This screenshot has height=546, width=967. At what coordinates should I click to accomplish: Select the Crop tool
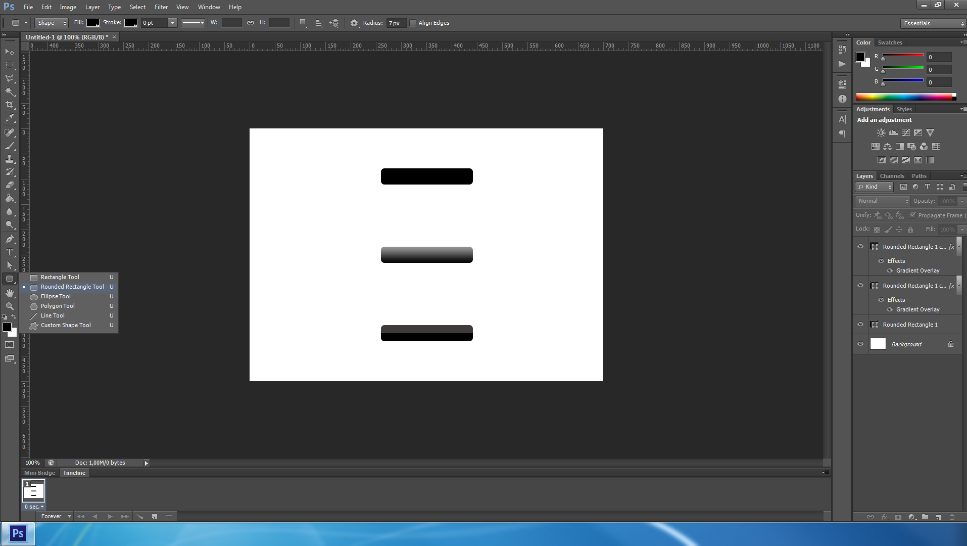point(10,105)
